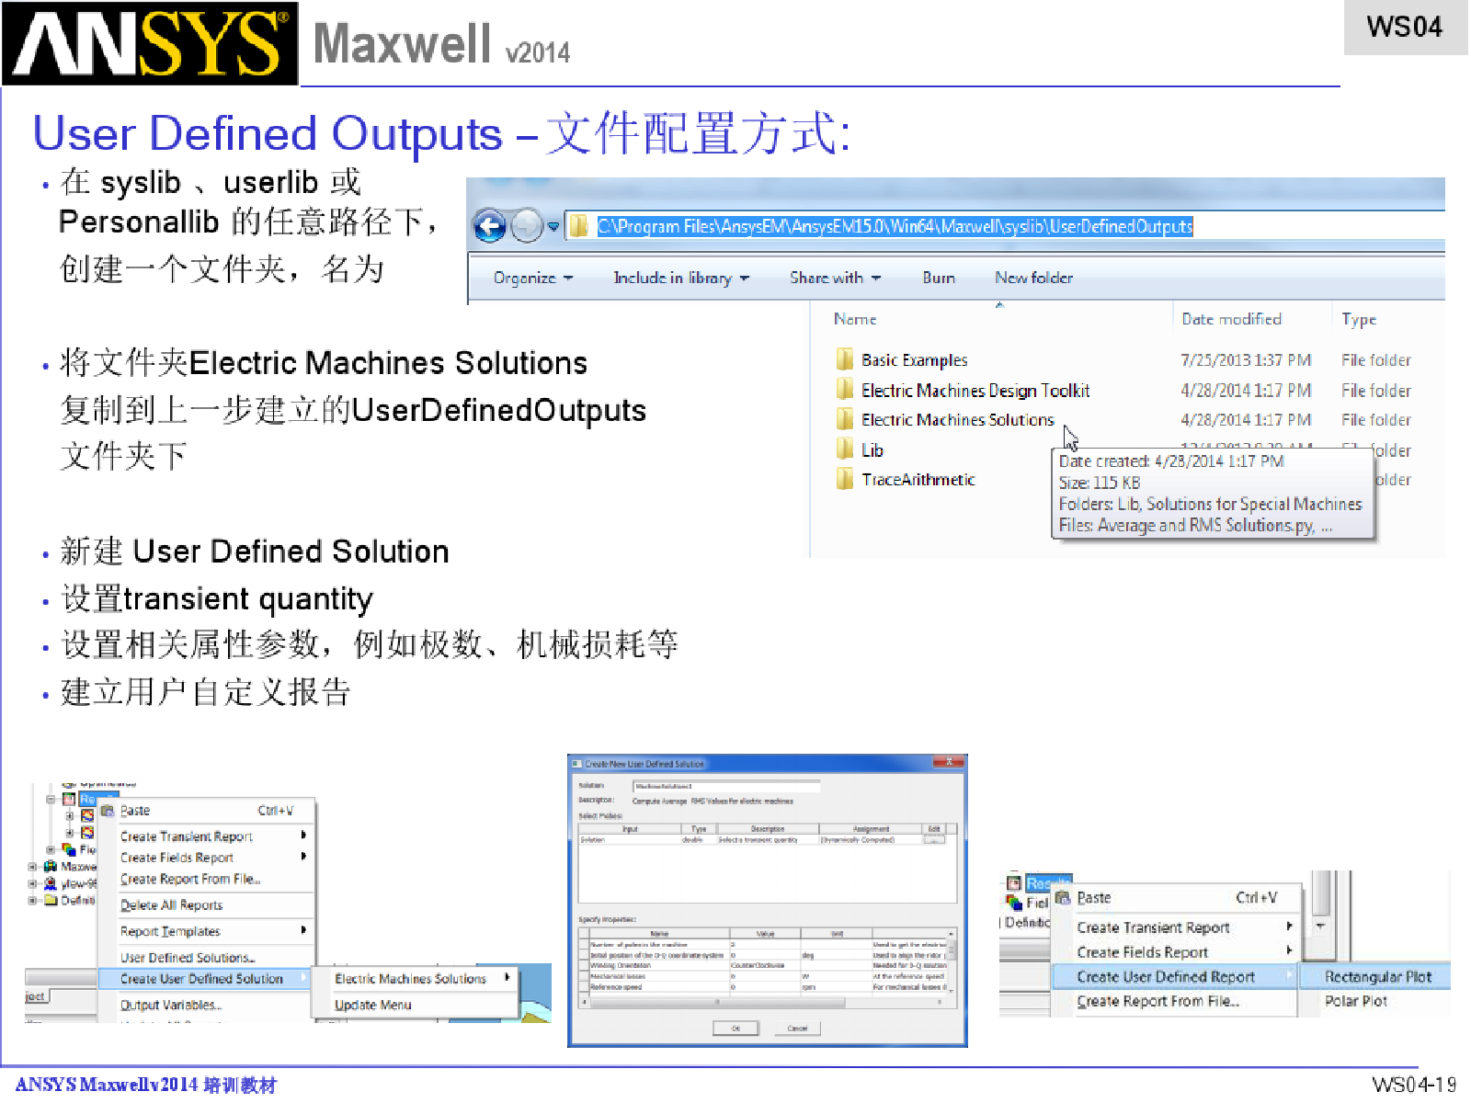This screenshot has width=1471, height=1103.
Task: Select the Electric Machines Solutions folder name
Action: [x=957, y=420]
